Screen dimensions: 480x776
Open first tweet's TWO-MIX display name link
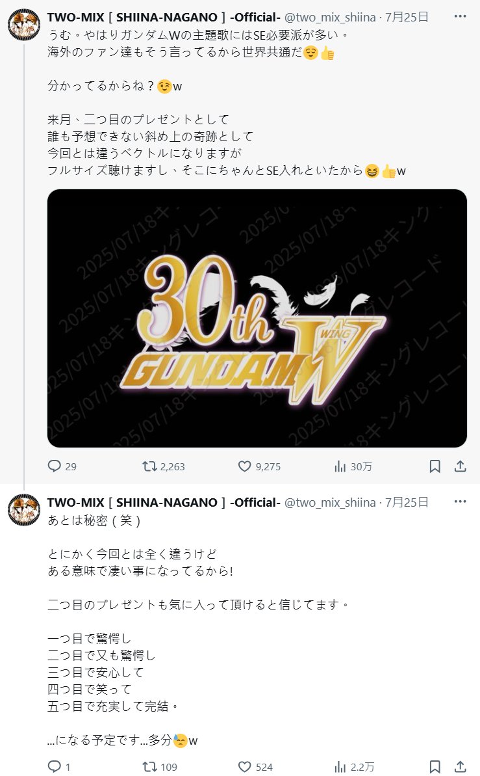coord(164,18)
